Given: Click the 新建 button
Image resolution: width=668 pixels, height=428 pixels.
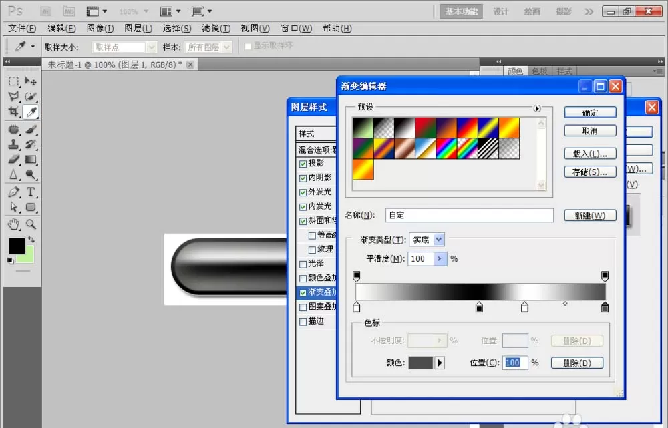Looking at the screenshot, I should 590,216.
